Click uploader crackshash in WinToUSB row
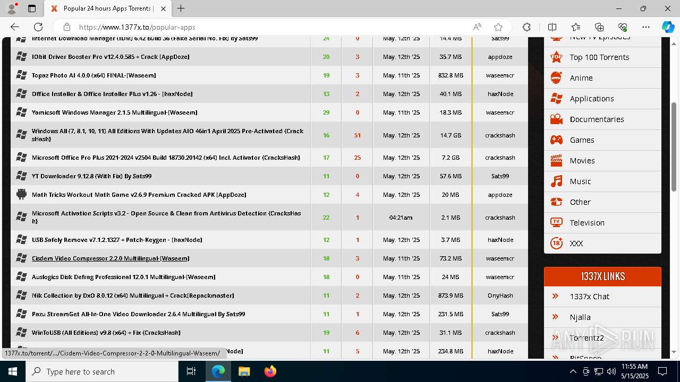 500,333
